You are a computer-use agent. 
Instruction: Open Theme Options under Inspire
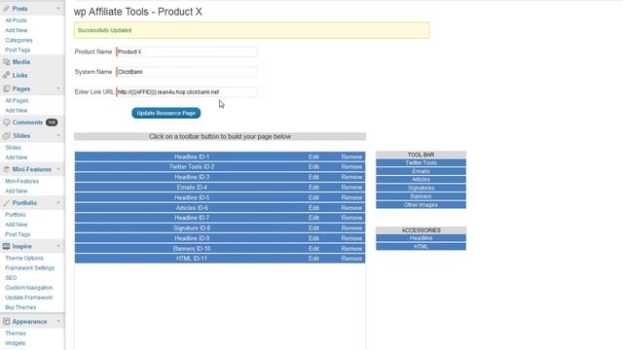(x=23, y=258)
